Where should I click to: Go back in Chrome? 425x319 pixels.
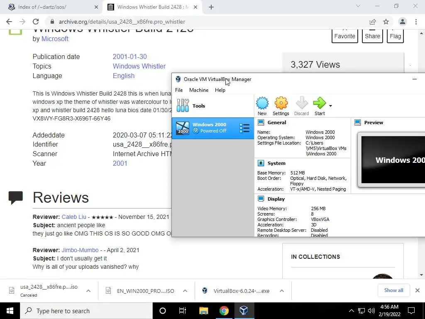click(x=9, y=22)
